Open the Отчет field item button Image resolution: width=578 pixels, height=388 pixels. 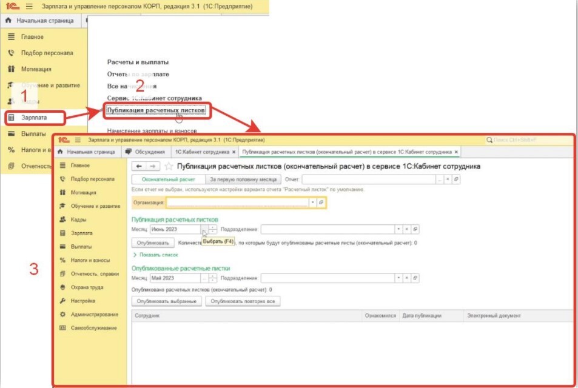[456, 179]
